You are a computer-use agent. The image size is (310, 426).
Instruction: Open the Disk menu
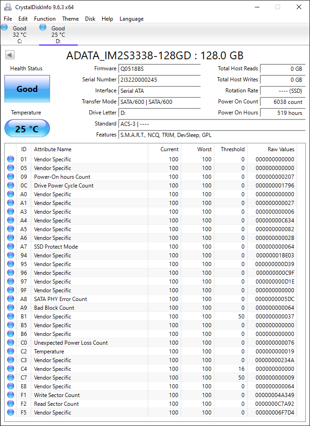90,19
